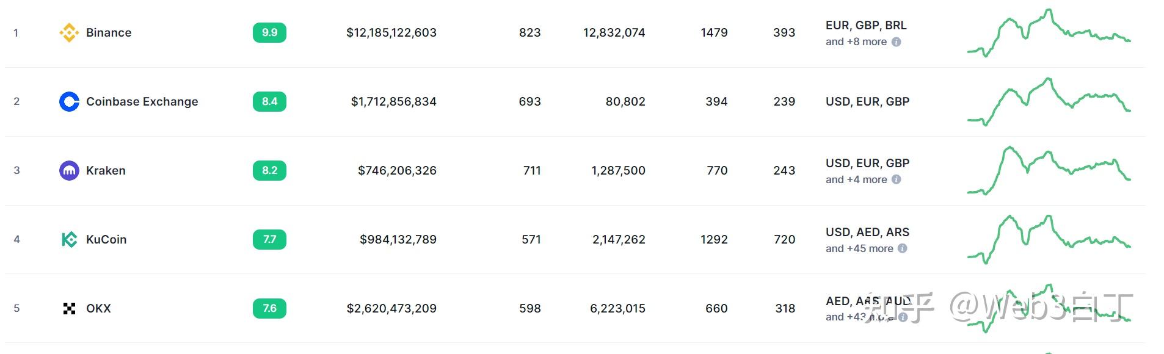View Kraken's green volume sparkline chart
Screen dimensions: 1164x354
[1049, 170]
